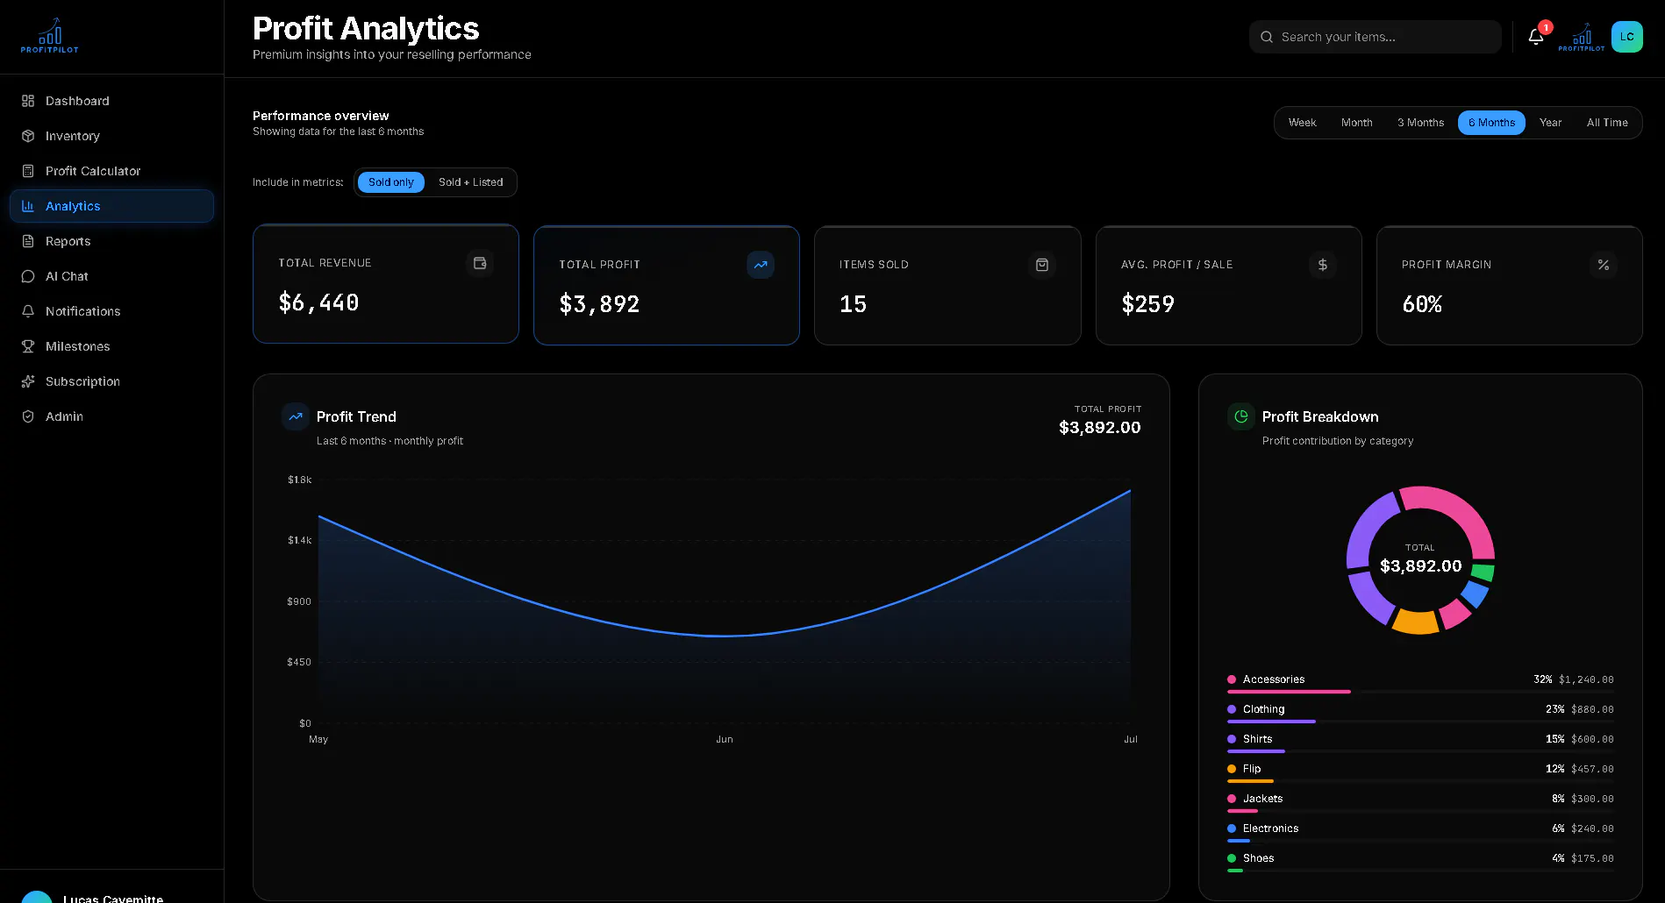Click the trend icon on Total Profit card
This screenshot has width=1665, height=903.
click(761, 265)
